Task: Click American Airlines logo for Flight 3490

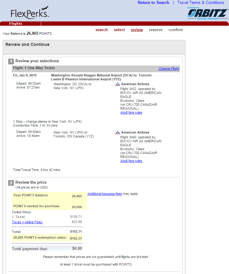Action: pyautogui.click(x=118, y=133)
